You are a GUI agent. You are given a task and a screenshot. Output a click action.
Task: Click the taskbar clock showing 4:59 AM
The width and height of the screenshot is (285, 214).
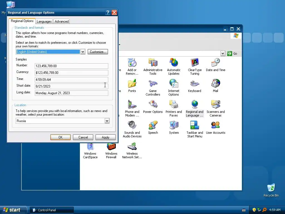275,210
